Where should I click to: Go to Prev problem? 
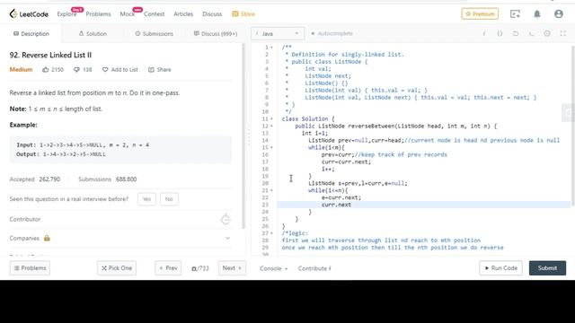(168, 268)
